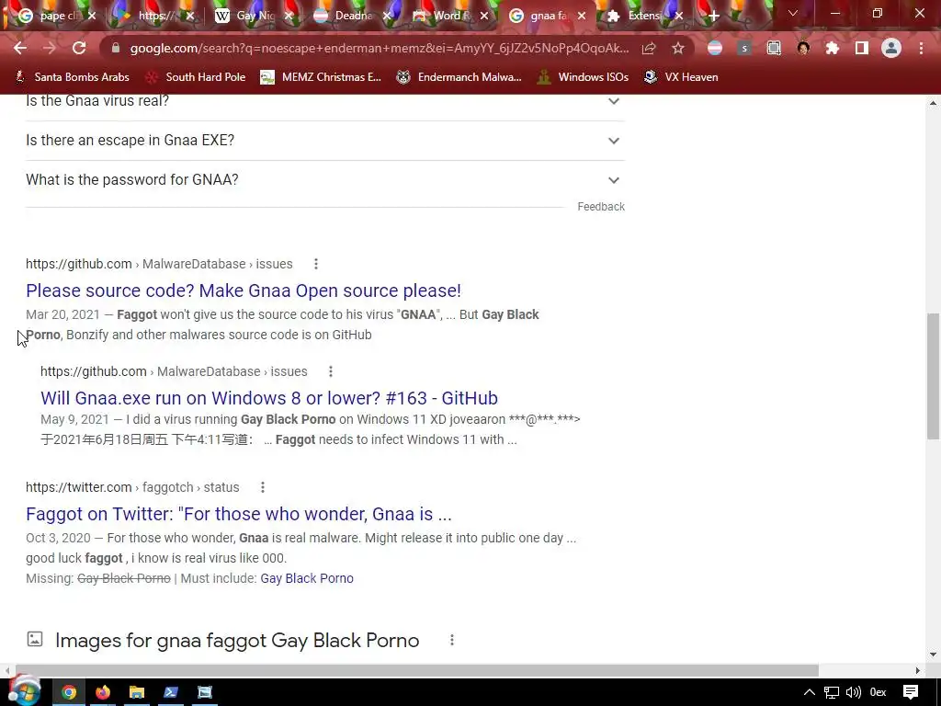The width and height of the screenshot is (941, 706).
Task: Open 'Please source code? Make Gnaa Open source' result
Action: tap(243, 290)
